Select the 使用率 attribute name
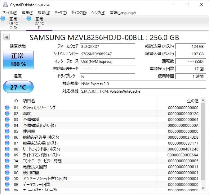Image resolution: width=209 pixels, height=194 pixels. point(29,131)
